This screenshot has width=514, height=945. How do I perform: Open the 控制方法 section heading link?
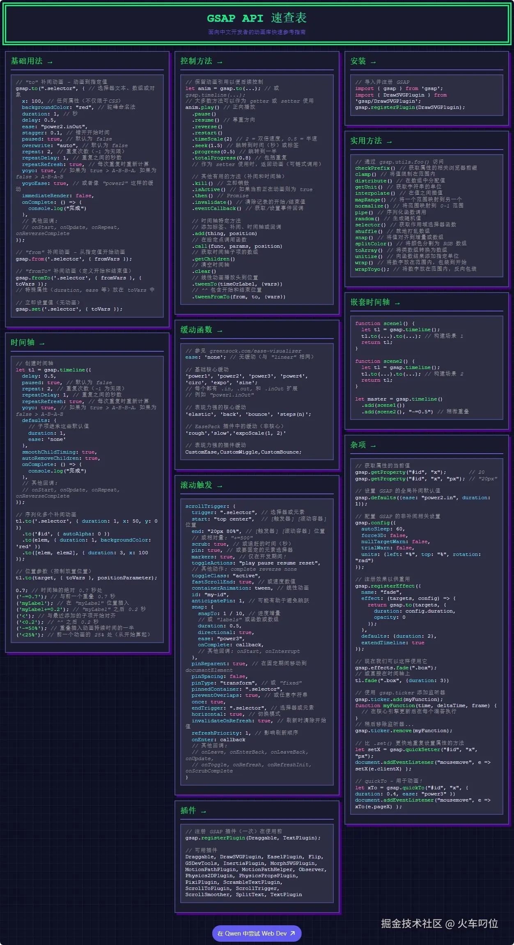[x=201, y=61]
